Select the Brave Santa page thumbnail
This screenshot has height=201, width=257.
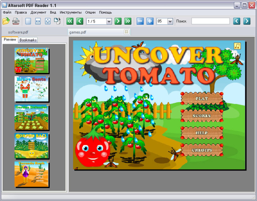click(32, 89)
